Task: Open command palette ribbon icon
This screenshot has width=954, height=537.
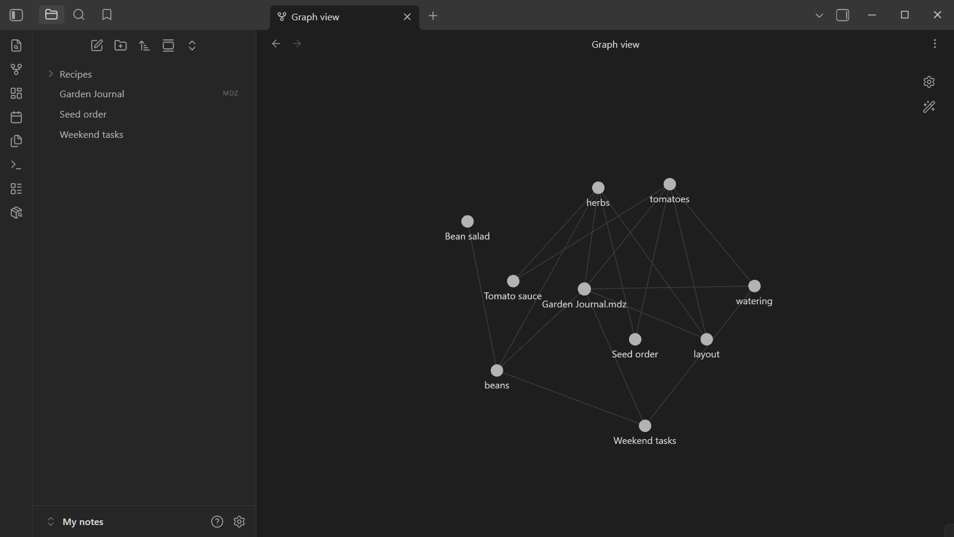Action: 16,165
